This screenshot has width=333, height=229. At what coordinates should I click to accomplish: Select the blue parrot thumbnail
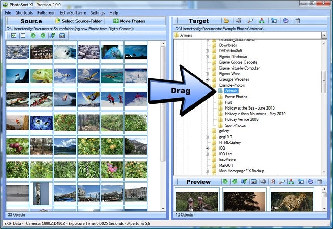[112, 52]
